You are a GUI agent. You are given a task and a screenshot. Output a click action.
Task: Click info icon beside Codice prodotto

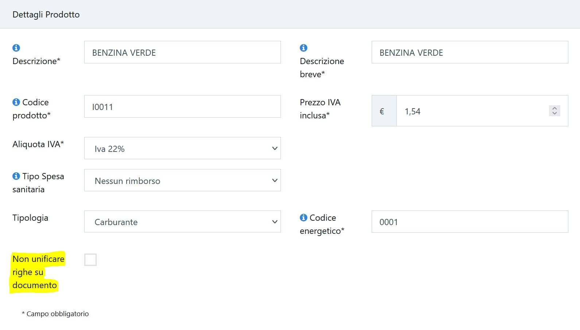(16, 102)
